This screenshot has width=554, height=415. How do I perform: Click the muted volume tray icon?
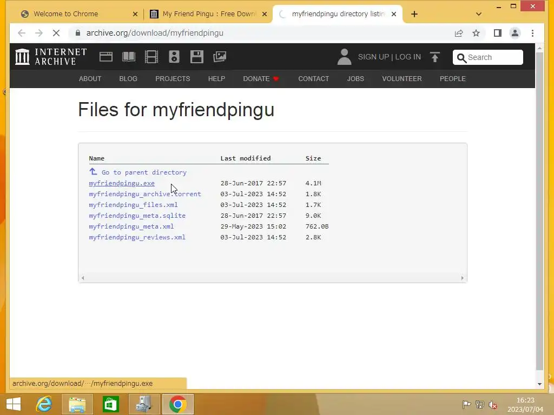pyautogui.click(x=493, y=405)
